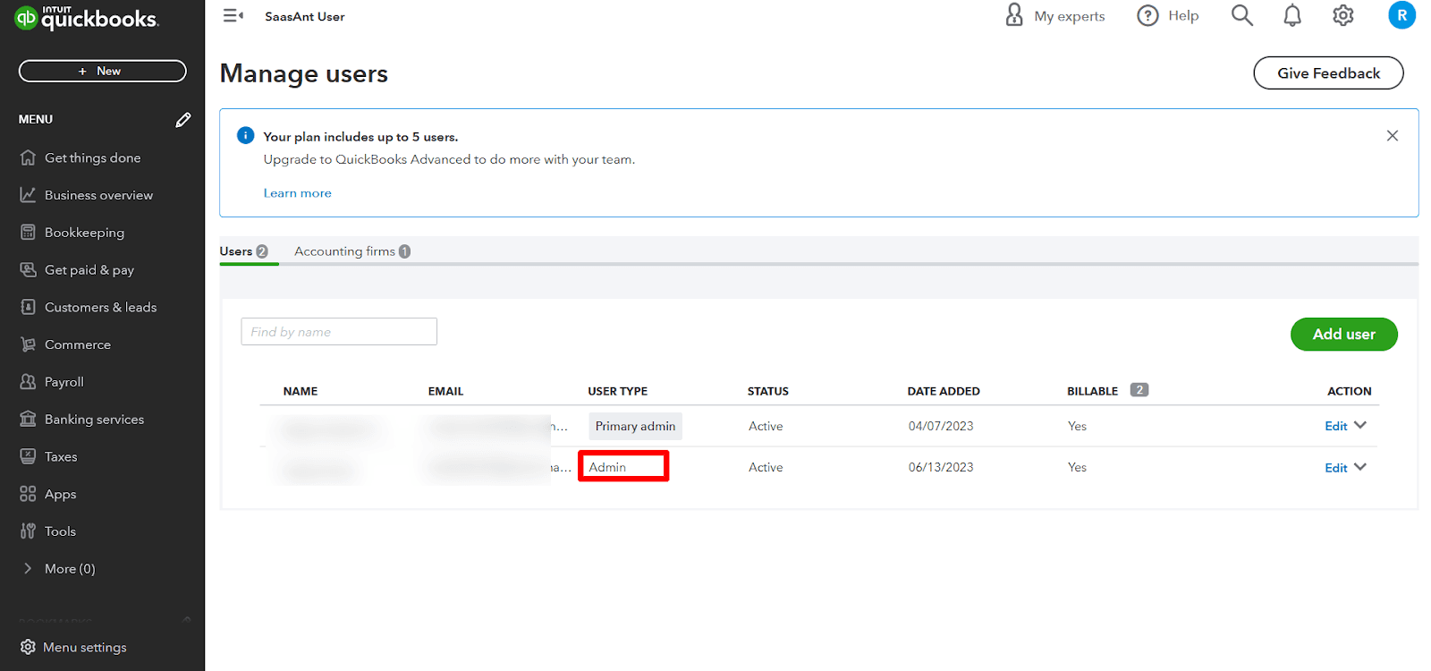Open Get paid & pay menu
1431x671 pixels.
point(89,270)
